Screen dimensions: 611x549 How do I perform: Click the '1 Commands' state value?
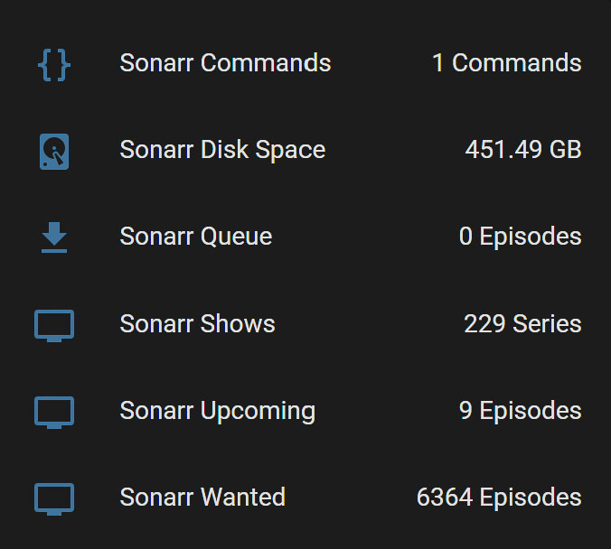click(x=506, y=63)
